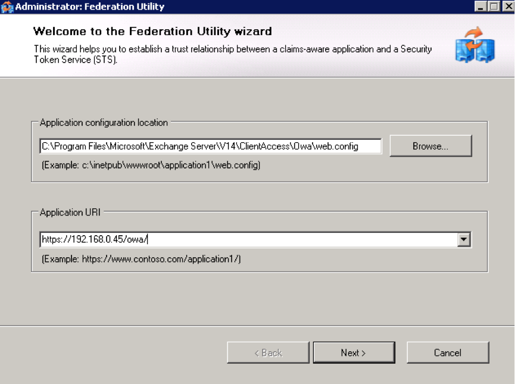Click the 'Application URI' group label
The width and height of the screenshot is (515, 384).
70,212
